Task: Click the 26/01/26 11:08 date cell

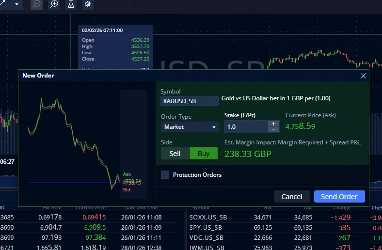Action: pyautogui.click(x=141, y=217)
